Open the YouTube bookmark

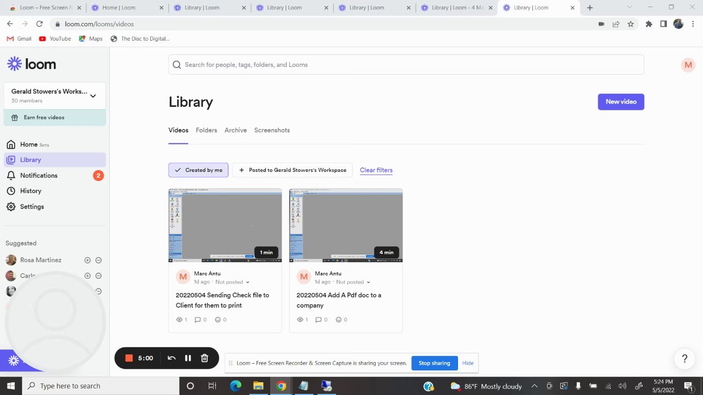click(x=55, y=39)
